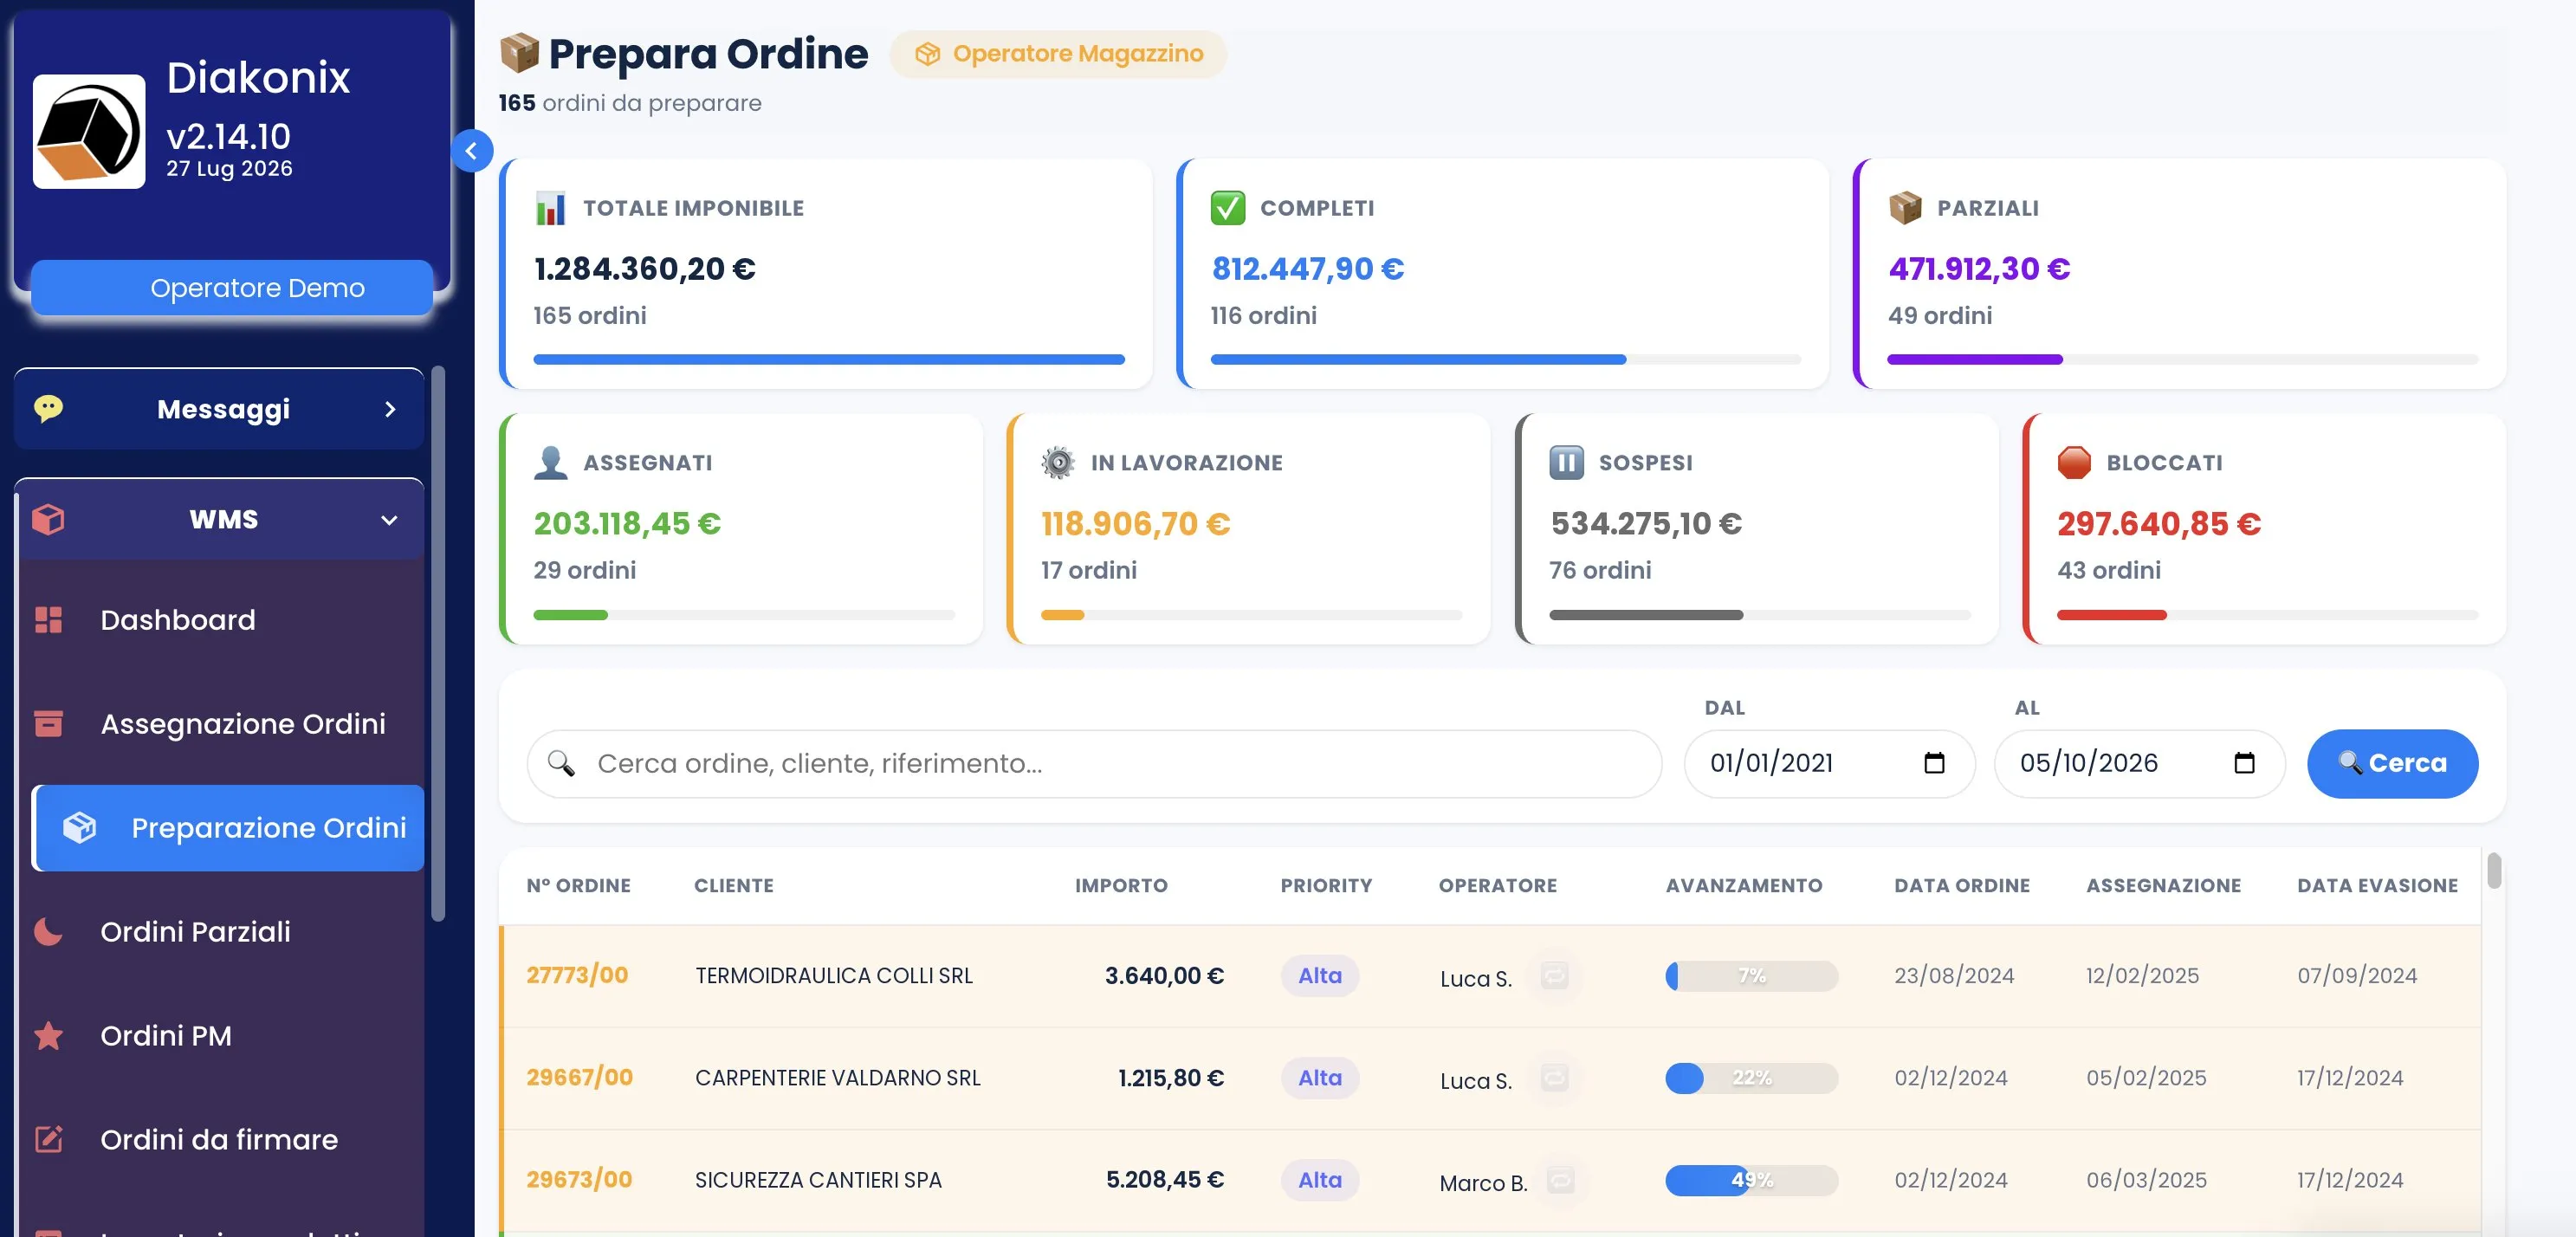Open order 29673/00
Image resolution: width=2576 pixels, height=1237 pixels.
click(579, 1180)
